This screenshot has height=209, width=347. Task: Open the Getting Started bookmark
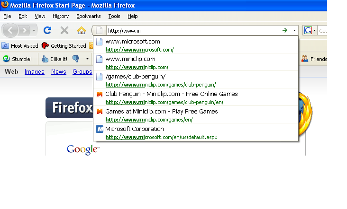[x=64, y=46]
